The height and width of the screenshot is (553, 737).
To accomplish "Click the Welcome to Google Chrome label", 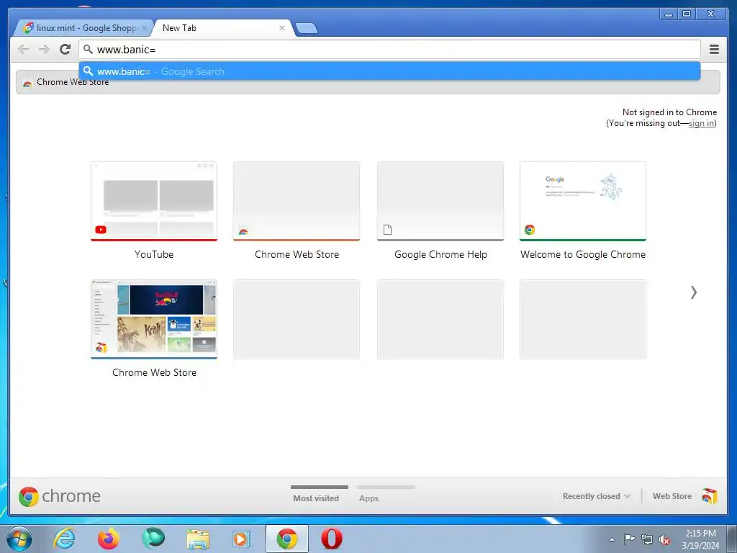I will tap(583, 254).
